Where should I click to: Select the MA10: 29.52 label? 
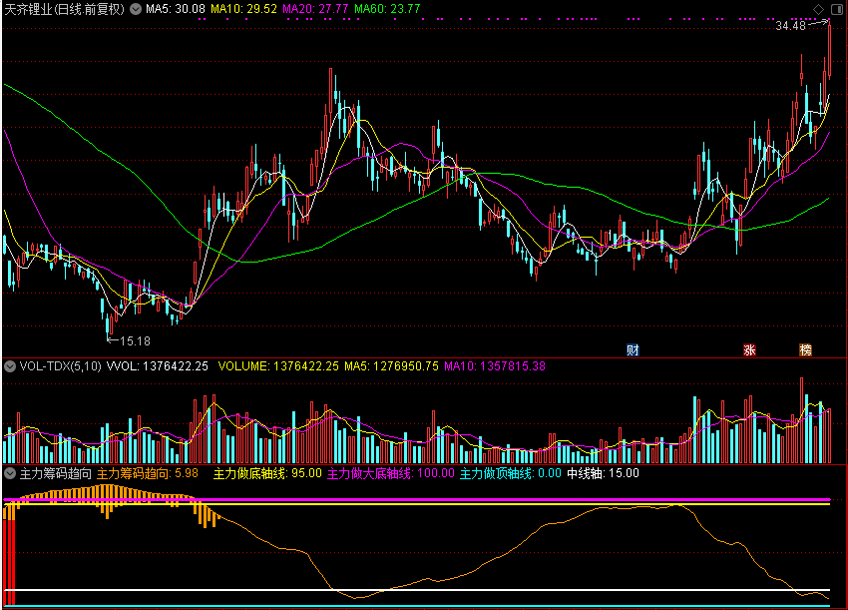tap(243, 9)
